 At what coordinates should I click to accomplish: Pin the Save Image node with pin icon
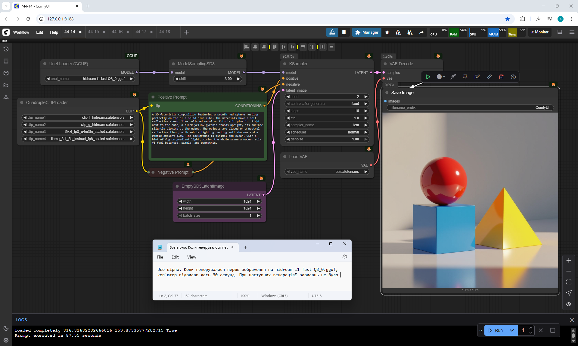(465, 77)
